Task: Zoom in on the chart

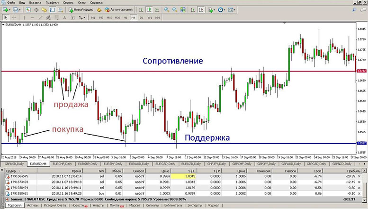Action: click(x=167, y=10)
